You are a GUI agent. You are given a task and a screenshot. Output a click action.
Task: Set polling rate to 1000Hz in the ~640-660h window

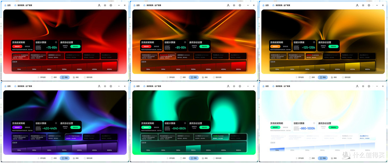pos(193,148)
